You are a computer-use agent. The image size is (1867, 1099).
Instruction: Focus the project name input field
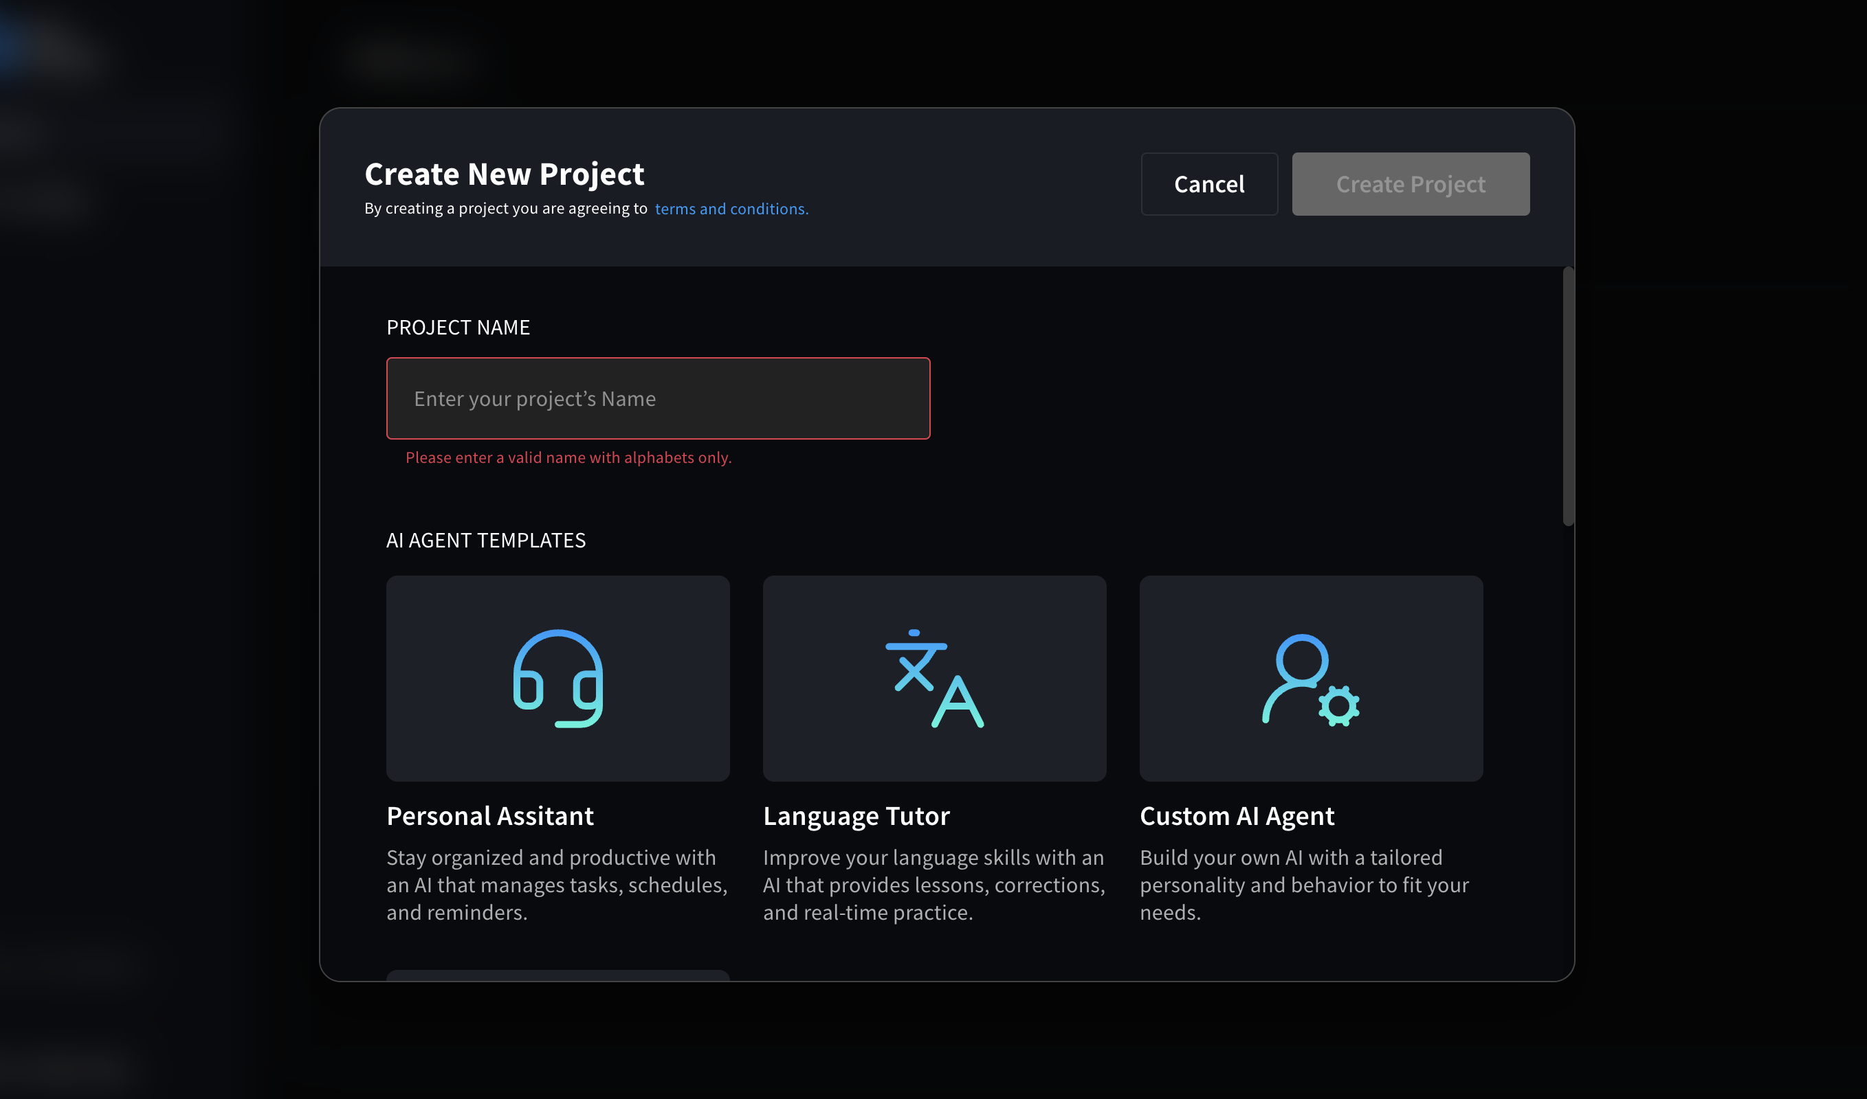[x=658, y=398]
